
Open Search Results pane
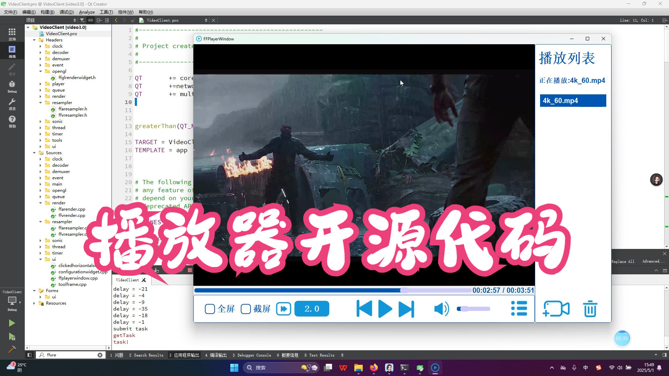click(146, 355)
